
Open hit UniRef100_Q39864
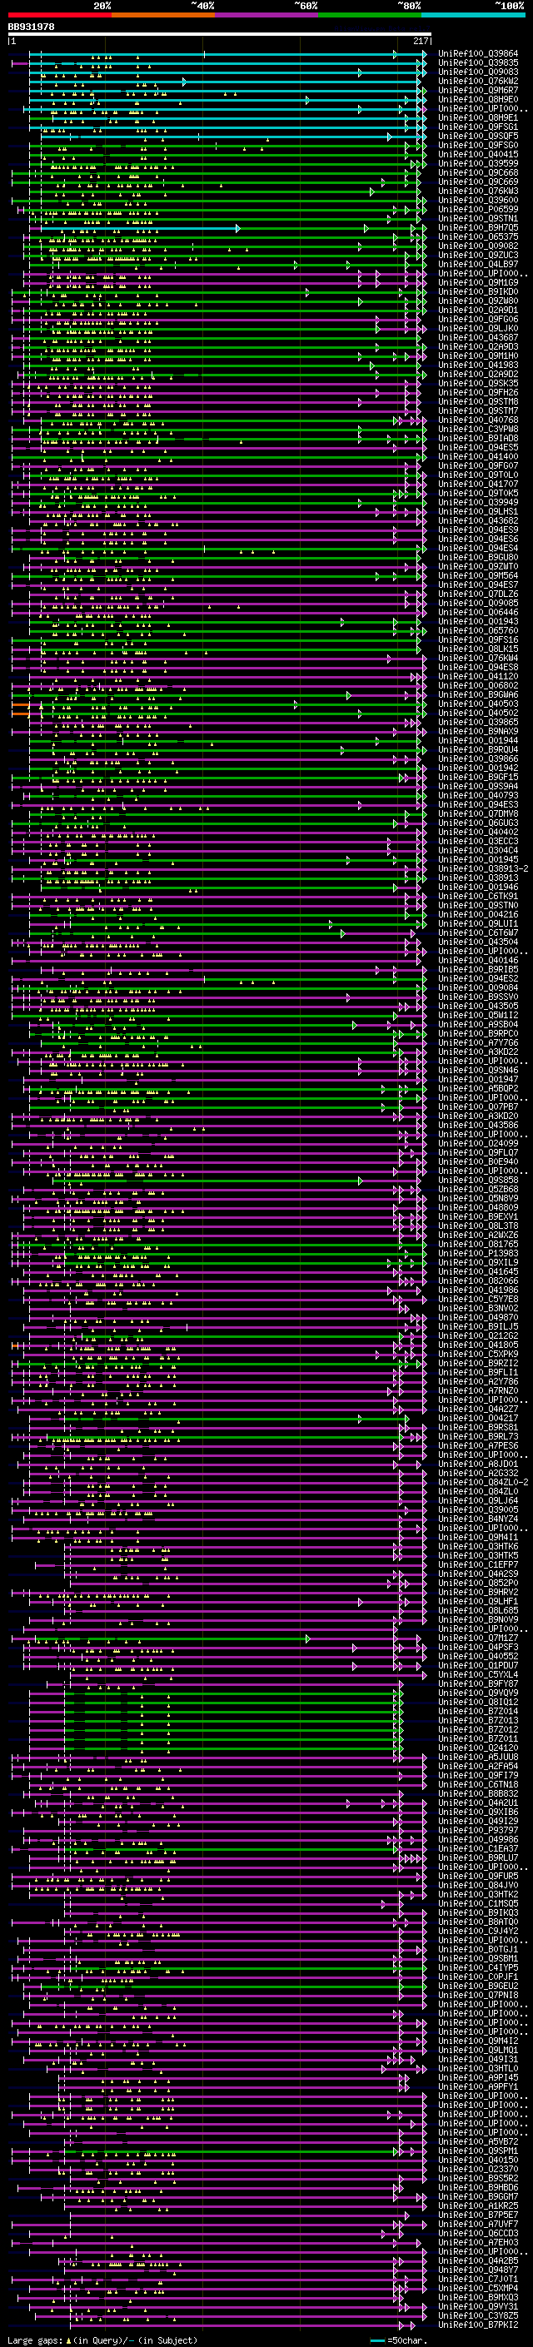click(x=478, y=54)
